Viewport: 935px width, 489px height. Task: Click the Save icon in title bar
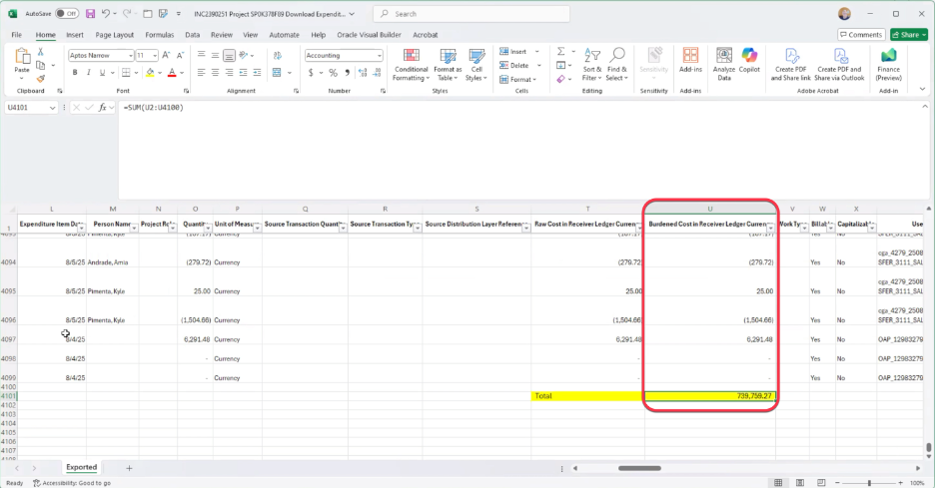click(x=91, y=14)
